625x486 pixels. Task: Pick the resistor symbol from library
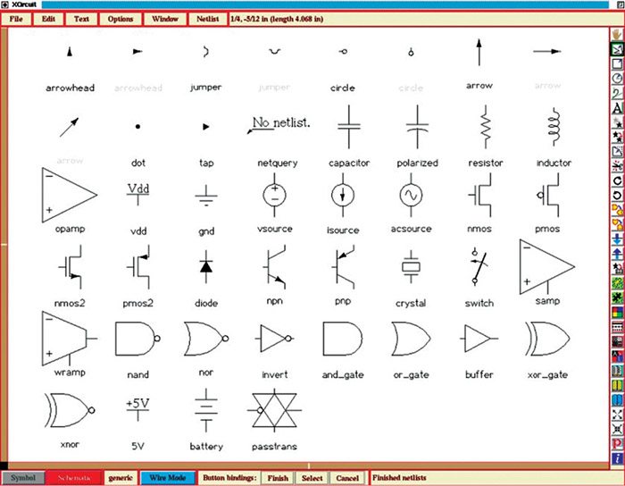pos(485,130)
